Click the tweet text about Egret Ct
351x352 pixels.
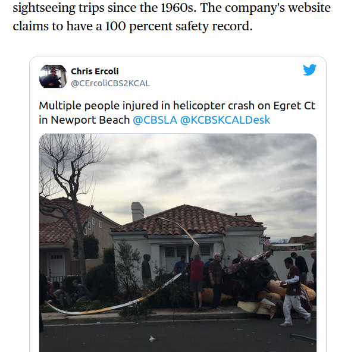pyautogui.click(x=177, y=113)
